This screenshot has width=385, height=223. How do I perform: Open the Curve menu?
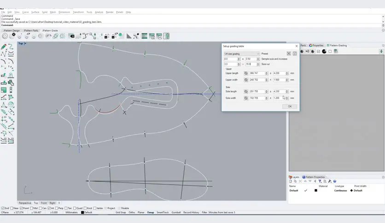[x=25, y=12]
